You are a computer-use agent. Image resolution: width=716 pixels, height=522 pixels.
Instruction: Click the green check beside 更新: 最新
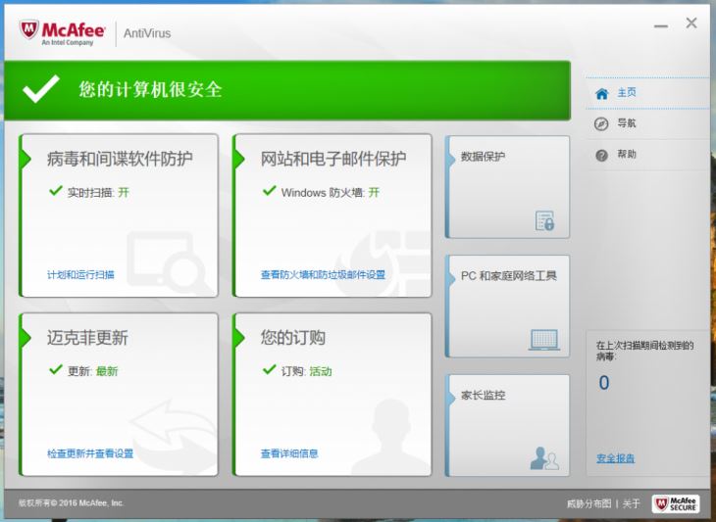click(56, 369)
